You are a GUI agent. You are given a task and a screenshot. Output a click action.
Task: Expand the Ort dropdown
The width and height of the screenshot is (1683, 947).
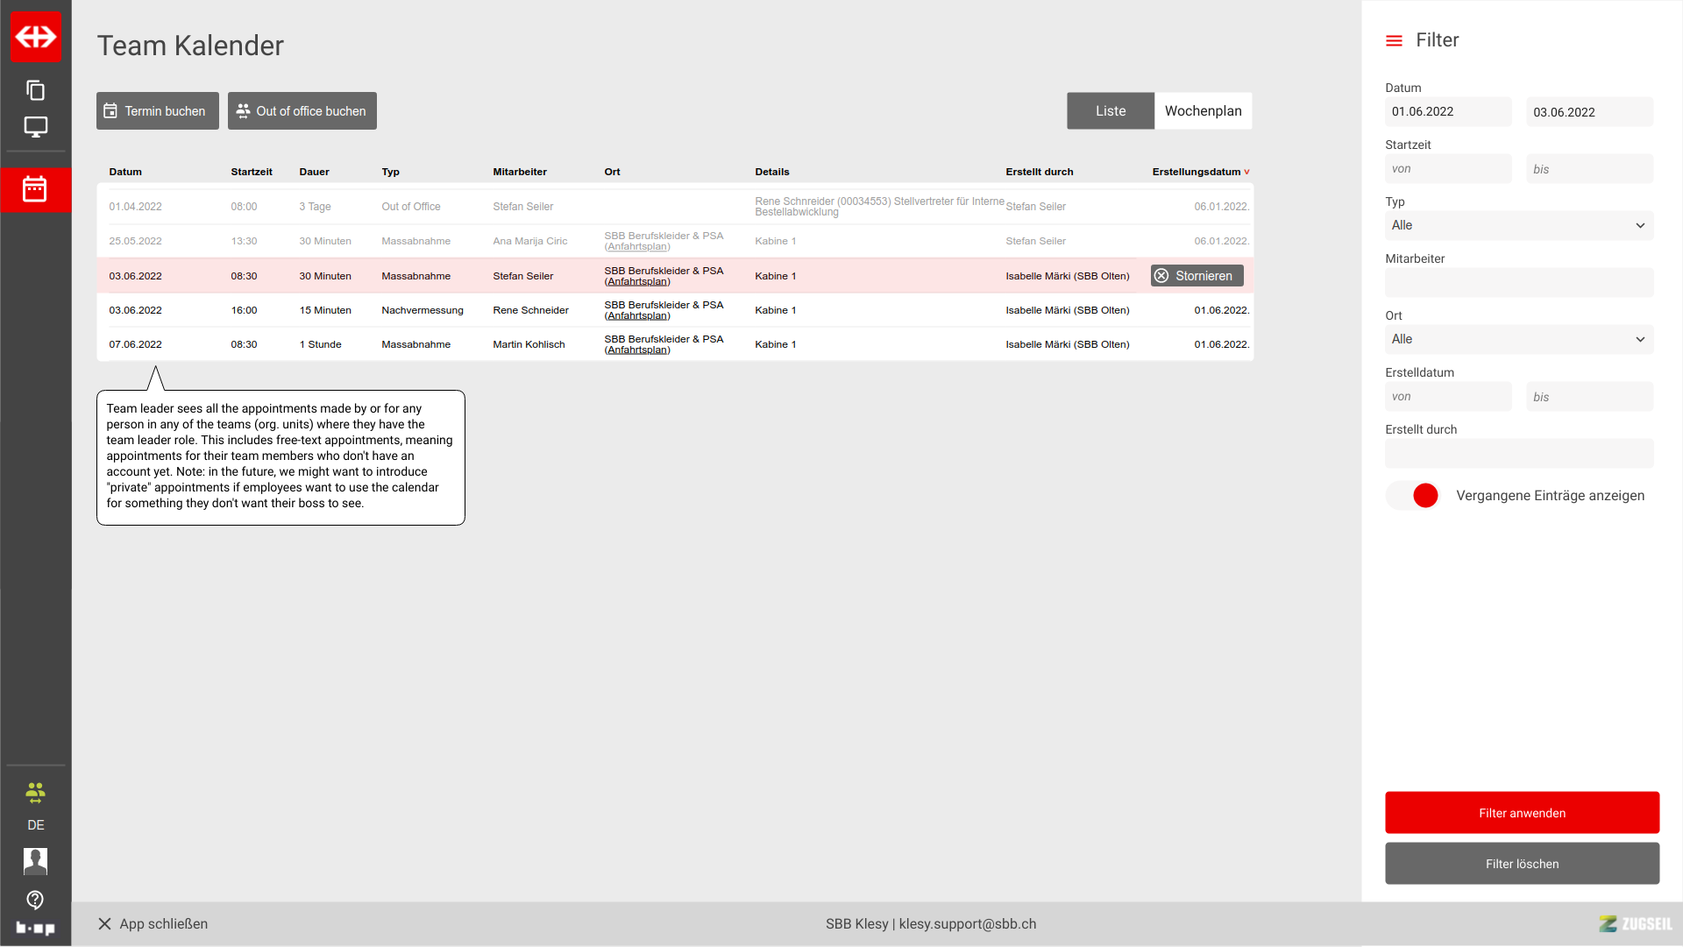pyautogui.click(x=1518, y=340)
